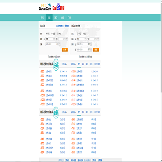Click the Qunar.com camel logo
The width and height of the screenshot is (162, 162).
tap(45, 7)
